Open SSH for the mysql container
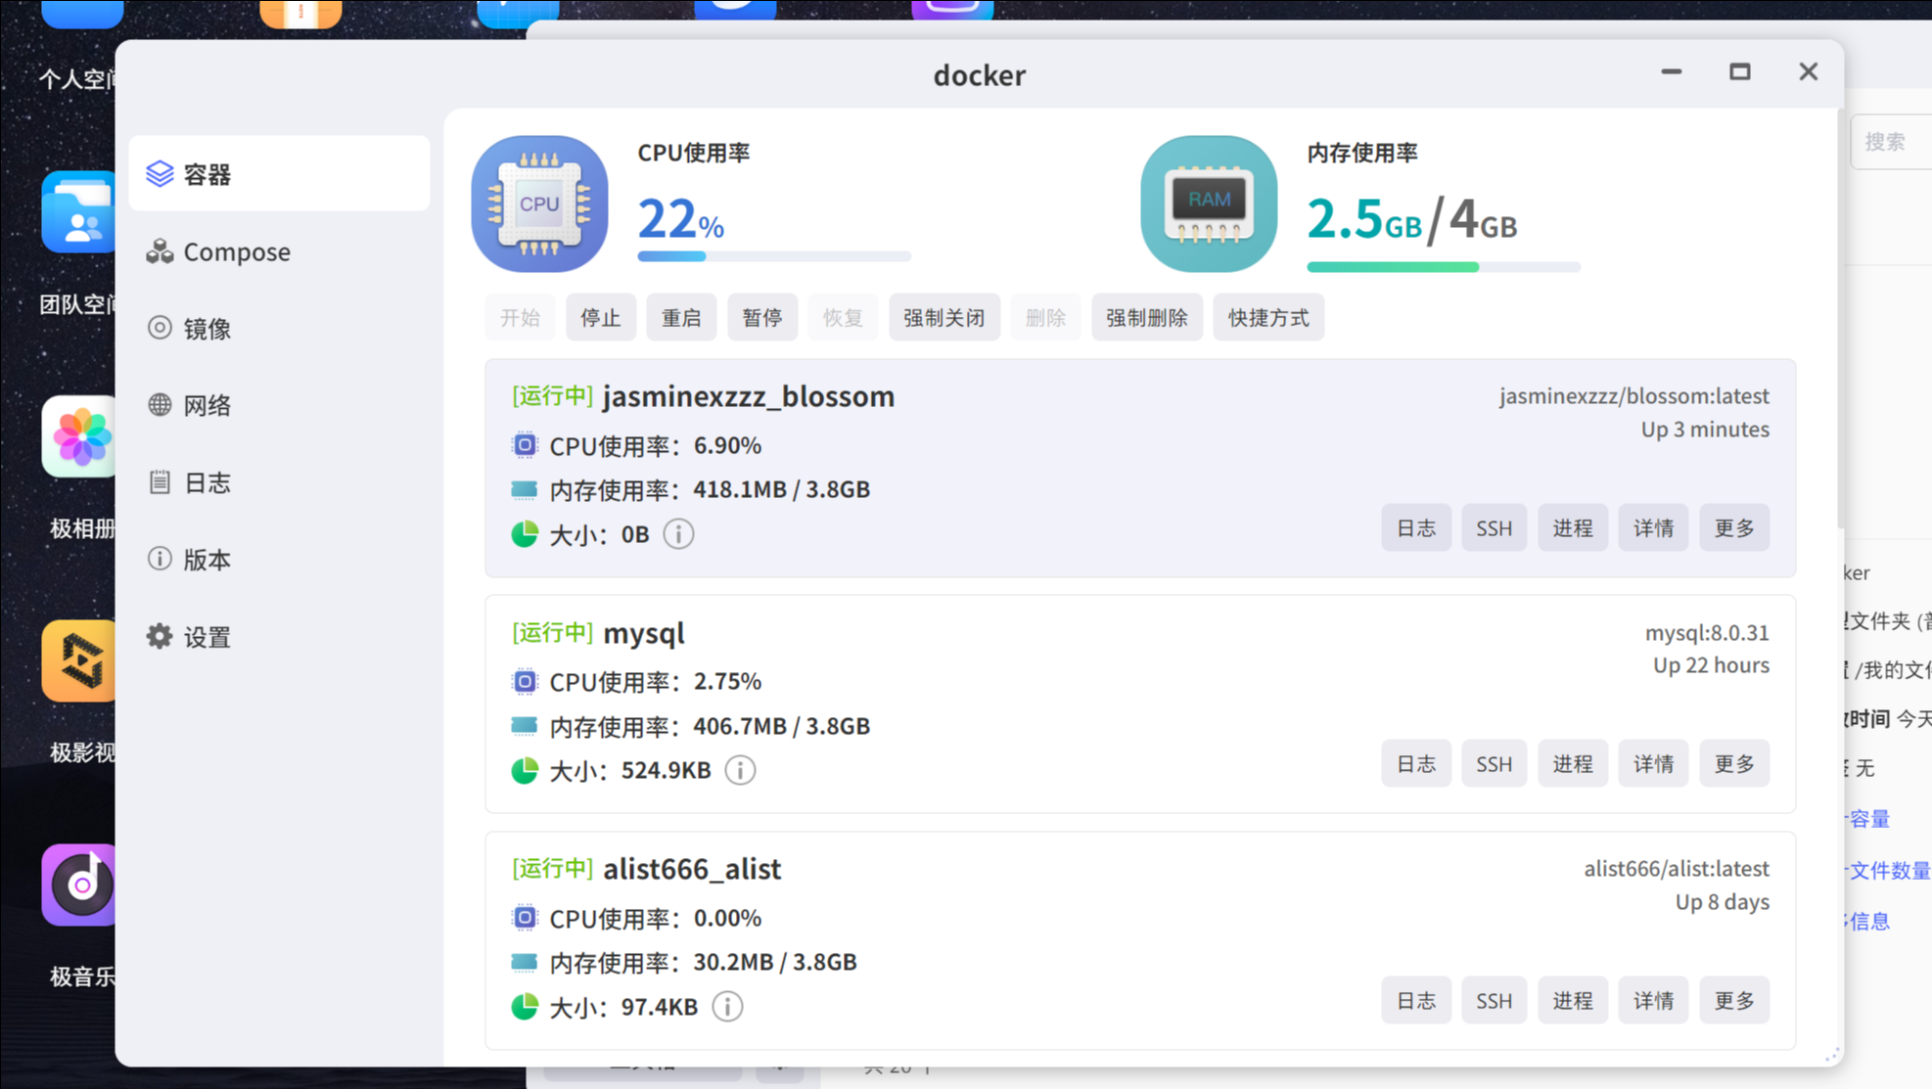 tap(1493, 764)
